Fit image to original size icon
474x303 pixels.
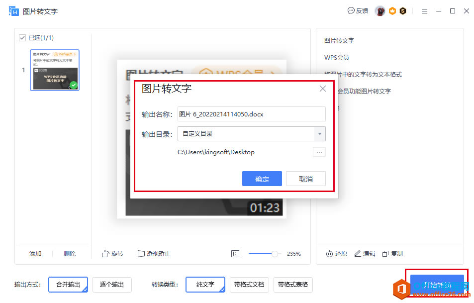[x=235, y=254]
